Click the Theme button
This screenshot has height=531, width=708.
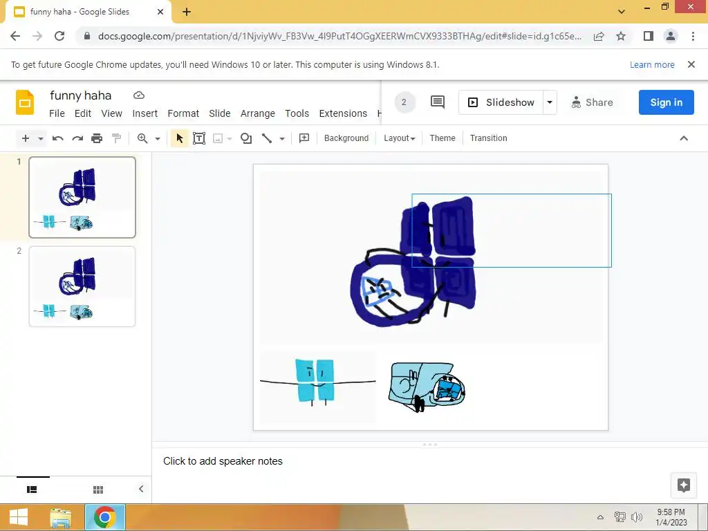[442, 138]
